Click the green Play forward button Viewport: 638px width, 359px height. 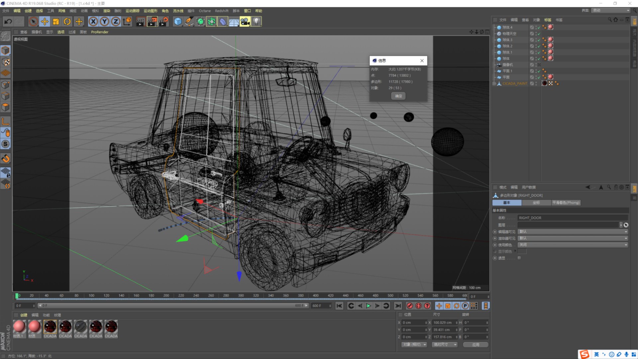368,306
